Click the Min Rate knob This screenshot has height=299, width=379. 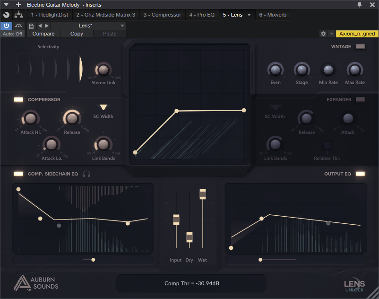328,70
